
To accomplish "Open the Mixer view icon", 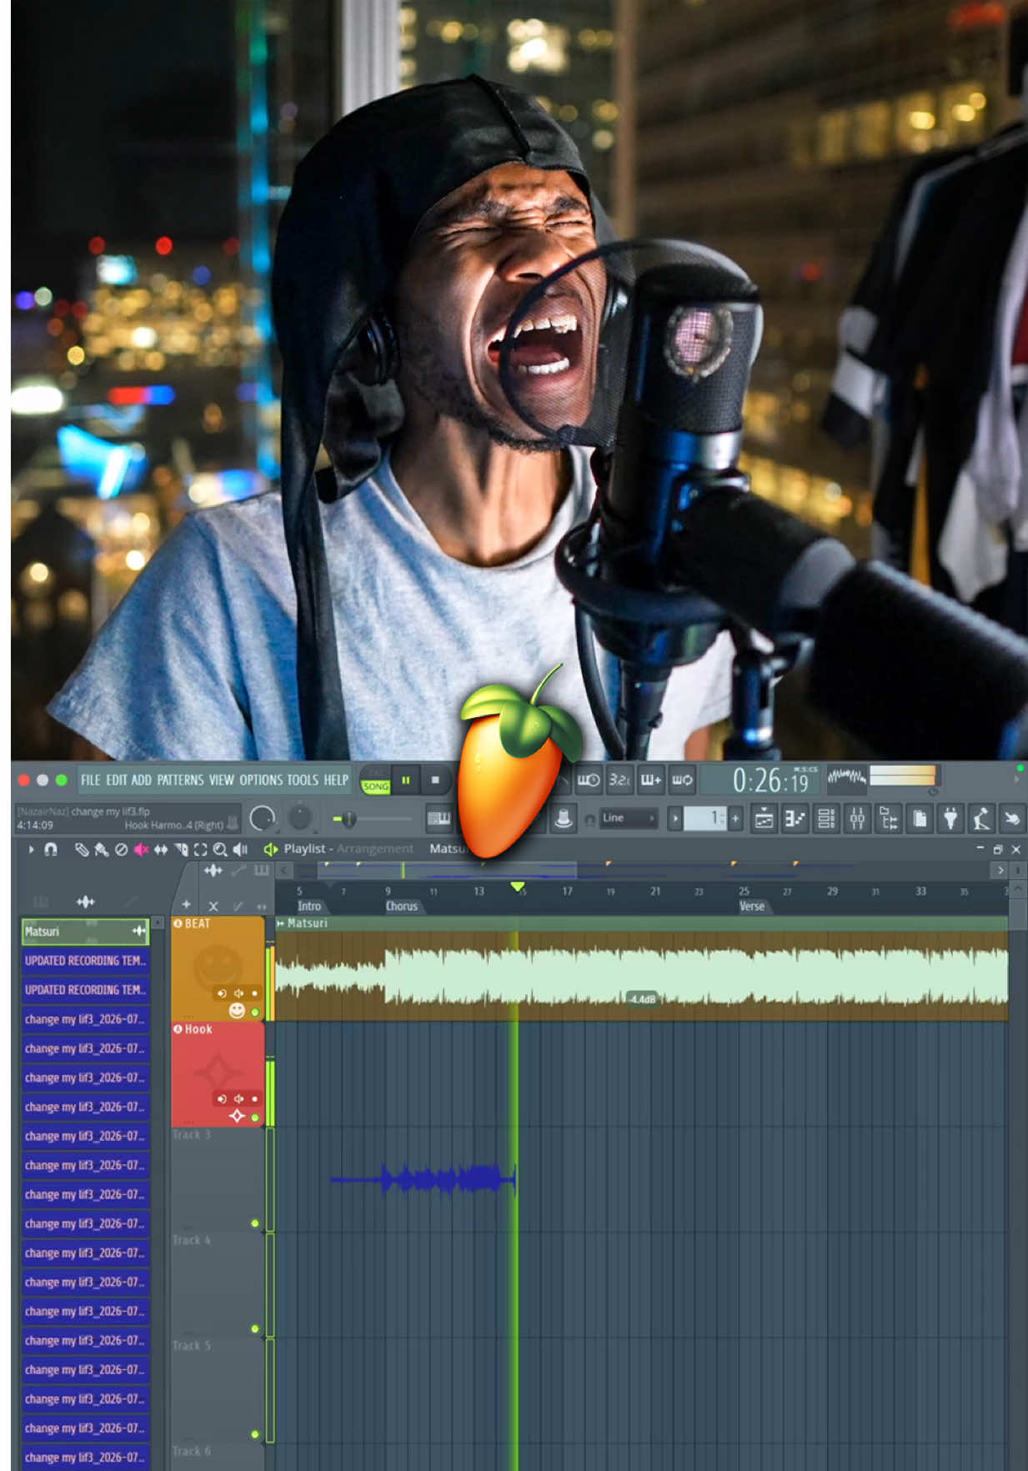I will click(x=857, y=819).
